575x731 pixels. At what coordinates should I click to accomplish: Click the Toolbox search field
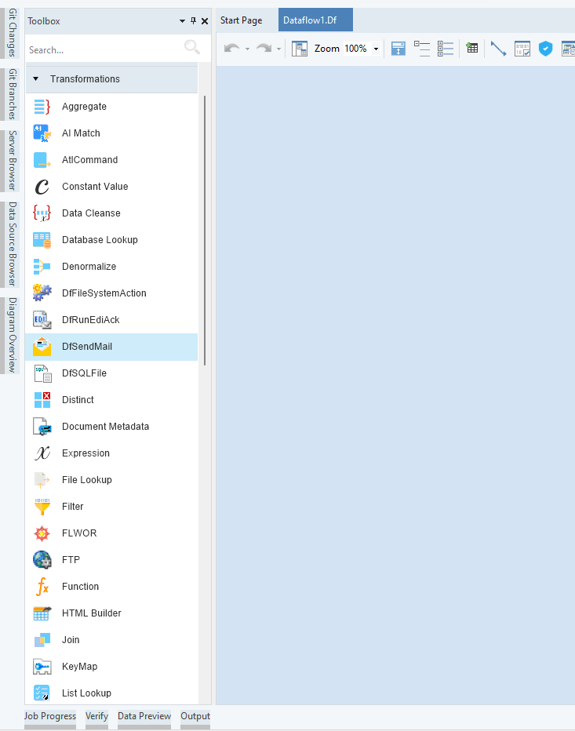102,49
